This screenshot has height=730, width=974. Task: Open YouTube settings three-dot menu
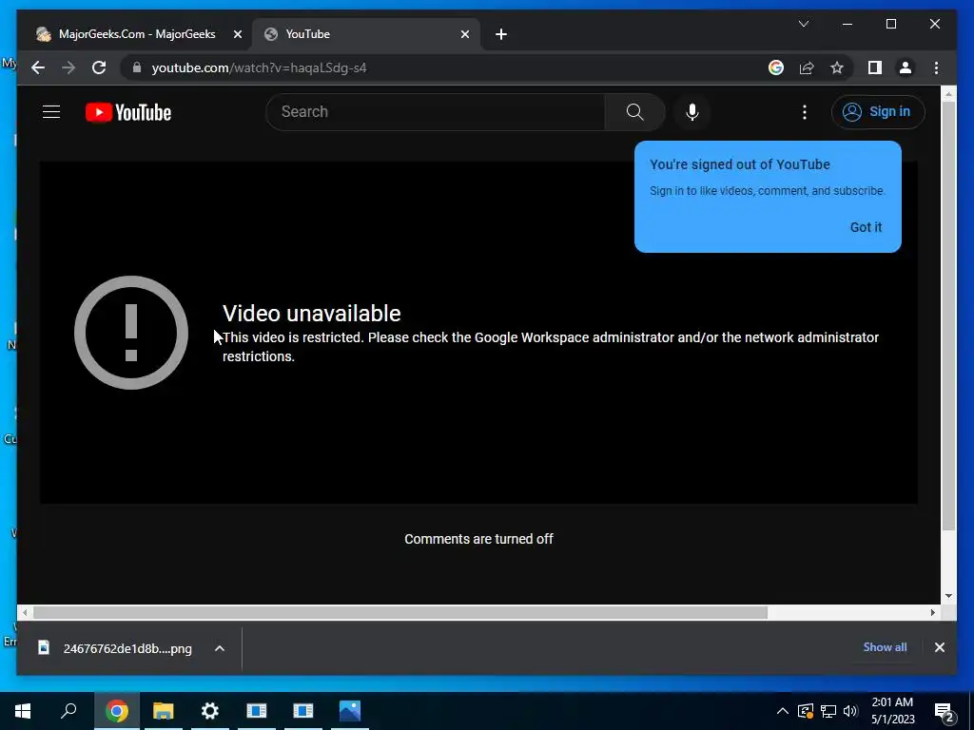pos(805,112)
